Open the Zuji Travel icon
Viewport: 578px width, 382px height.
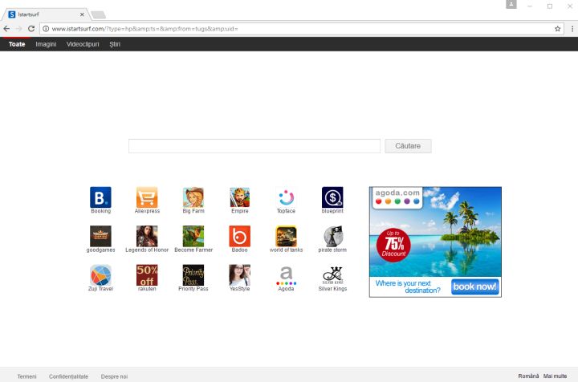(x=100, y=275)
